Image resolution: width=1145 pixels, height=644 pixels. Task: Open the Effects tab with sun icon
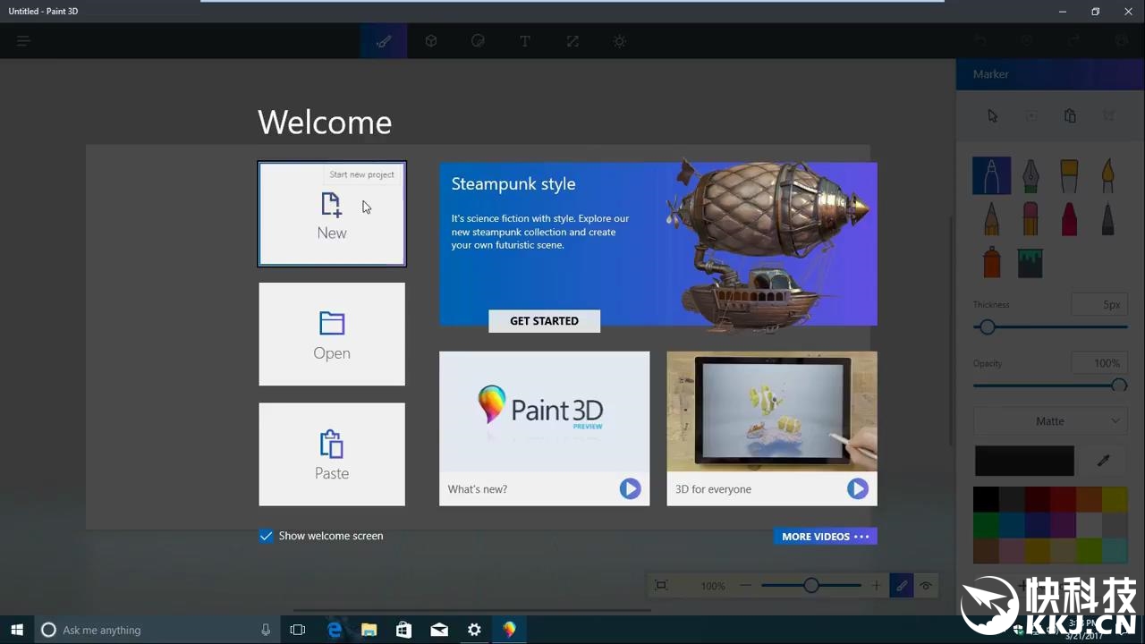(619, 41)
